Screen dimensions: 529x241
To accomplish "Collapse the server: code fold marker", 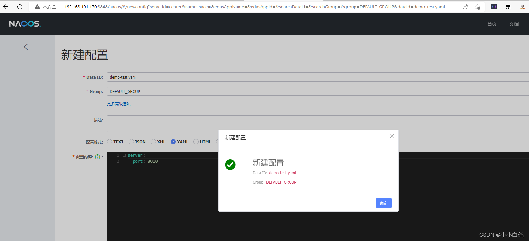I will (x=124, y=155).
